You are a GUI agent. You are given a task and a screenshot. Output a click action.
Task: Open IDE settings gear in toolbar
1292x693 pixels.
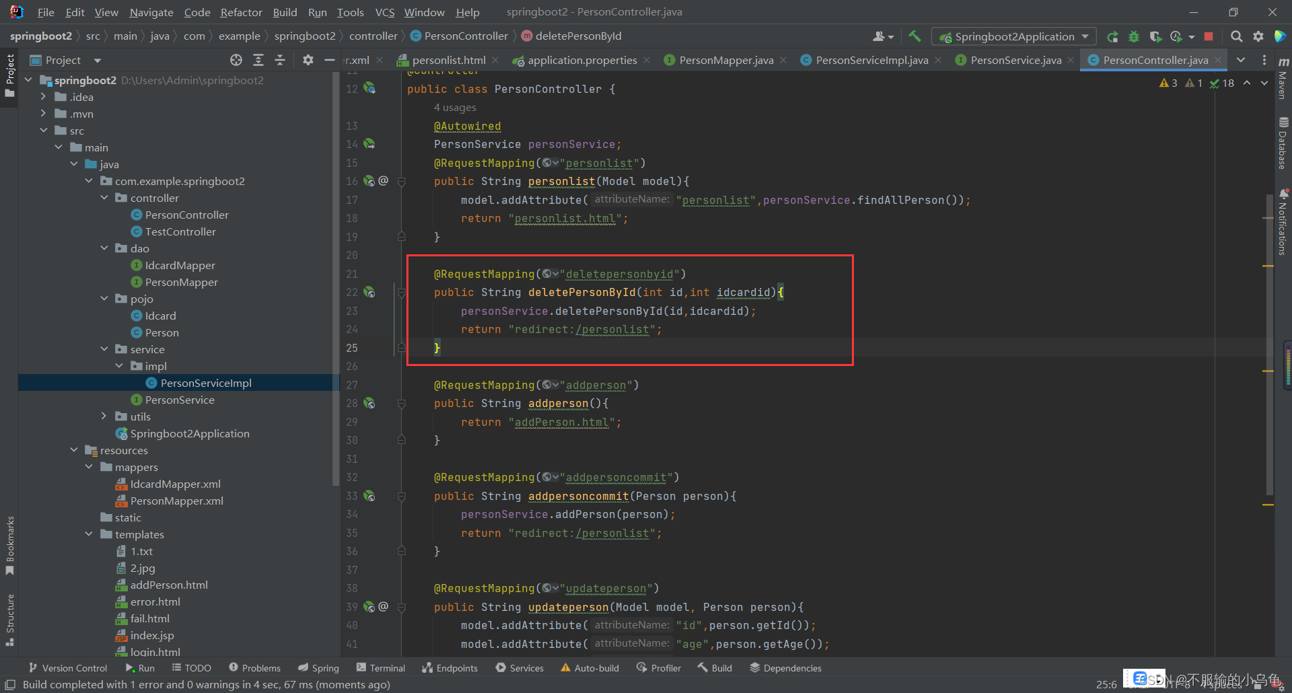pyautogui.click(x=1258, y=36)
